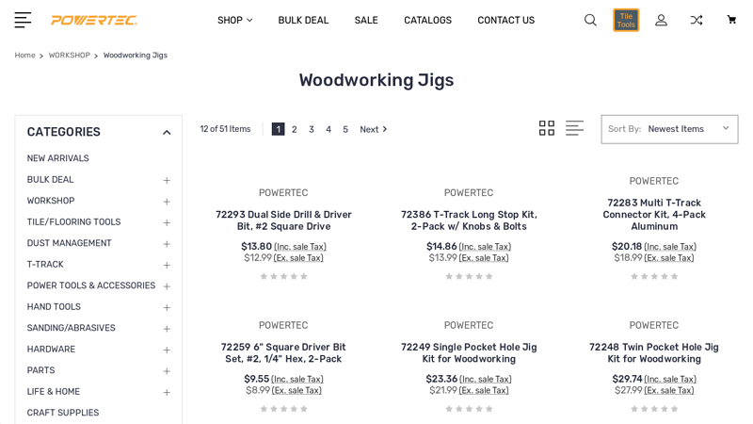Click the POWERTEC logo
This screenshot has height=424, width=753.
tap(93, 20)
